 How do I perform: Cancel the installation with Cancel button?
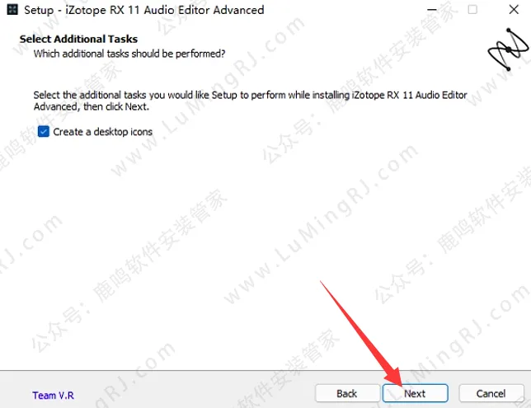491,393
